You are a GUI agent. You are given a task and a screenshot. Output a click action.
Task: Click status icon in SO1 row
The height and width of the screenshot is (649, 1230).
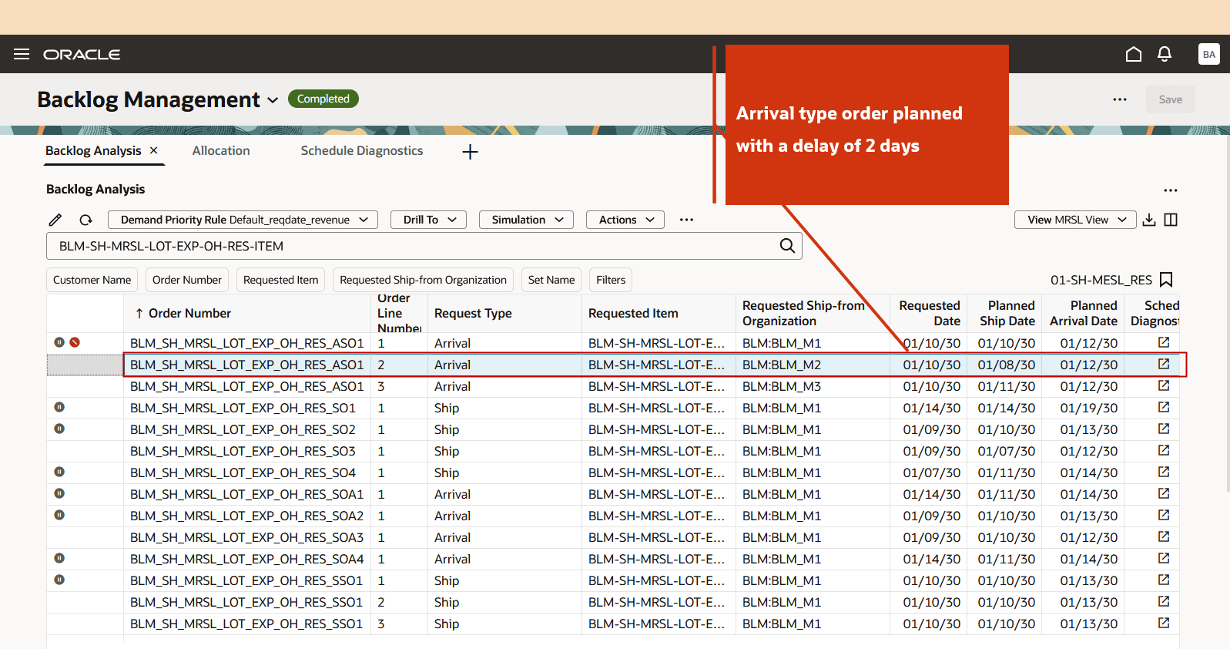(x=59, y=407)
